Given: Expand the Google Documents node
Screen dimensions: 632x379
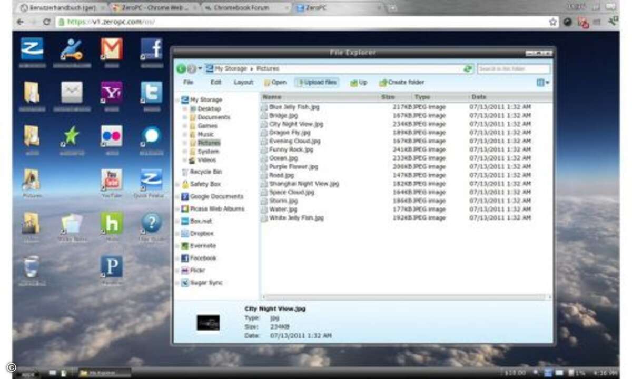Looking at the screenshot, I should coord(177,197).
